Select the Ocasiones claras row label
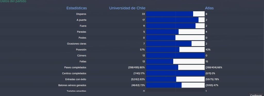The image size is (264, 96). pos(77,44)
